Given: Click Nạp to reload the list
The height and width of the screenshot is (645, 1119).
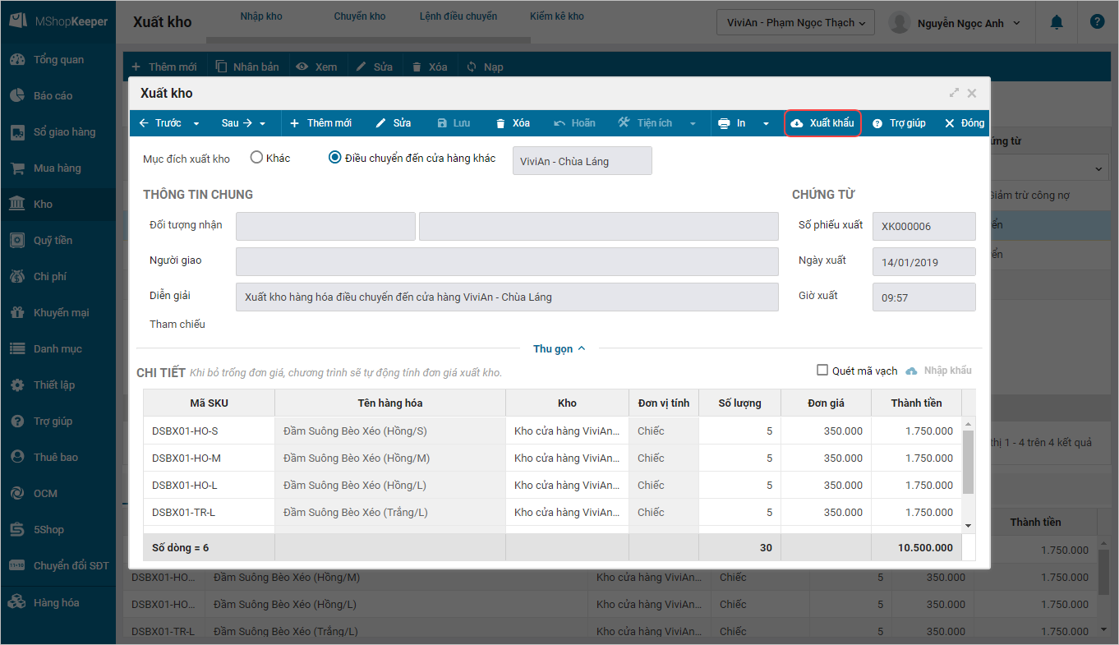Looking at the screenshot, I should click(x=485, y=67).
